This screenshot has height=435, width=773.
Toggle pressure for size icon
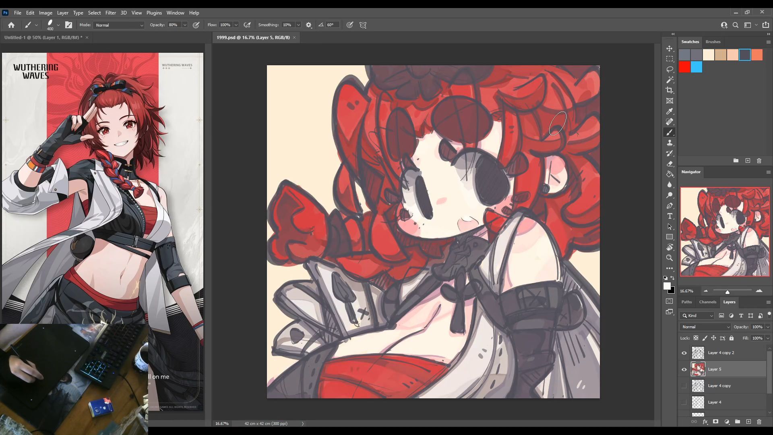[350, 25]
